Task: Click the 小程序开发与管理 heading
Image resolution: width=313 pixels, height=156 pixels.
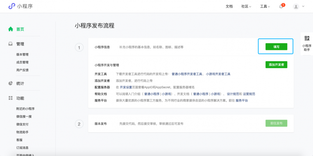Action: (x=107, y=65)
